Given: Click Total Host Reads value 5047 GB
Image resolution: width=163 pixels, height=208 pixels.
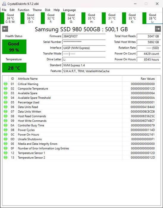Looking at the screenshot, I should tap(148, 36).
